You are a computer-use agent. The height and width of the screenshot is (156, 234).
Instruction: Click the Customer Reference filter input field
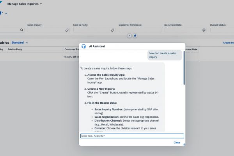[x=140, y=30]
